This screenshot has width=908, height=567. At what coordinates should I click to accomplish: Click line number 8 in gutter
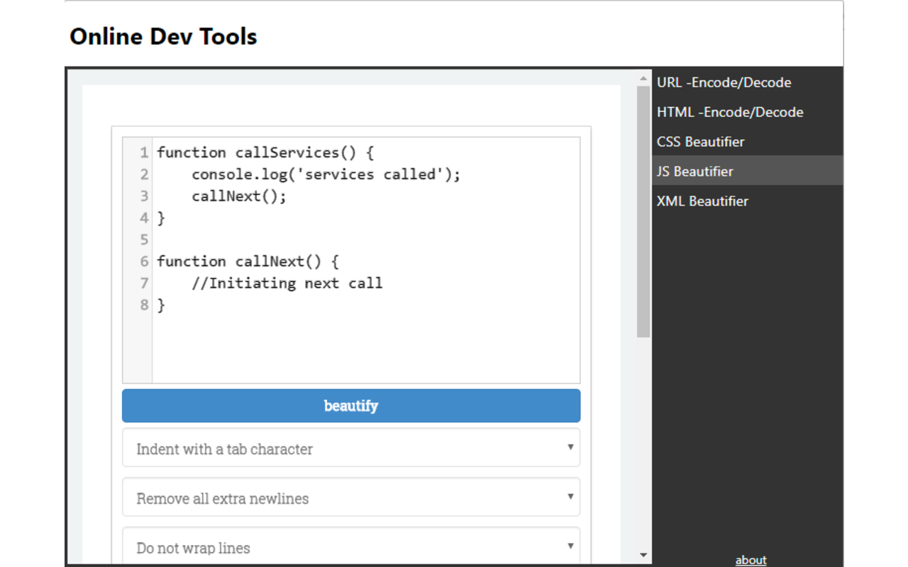[x=144, y=305]
